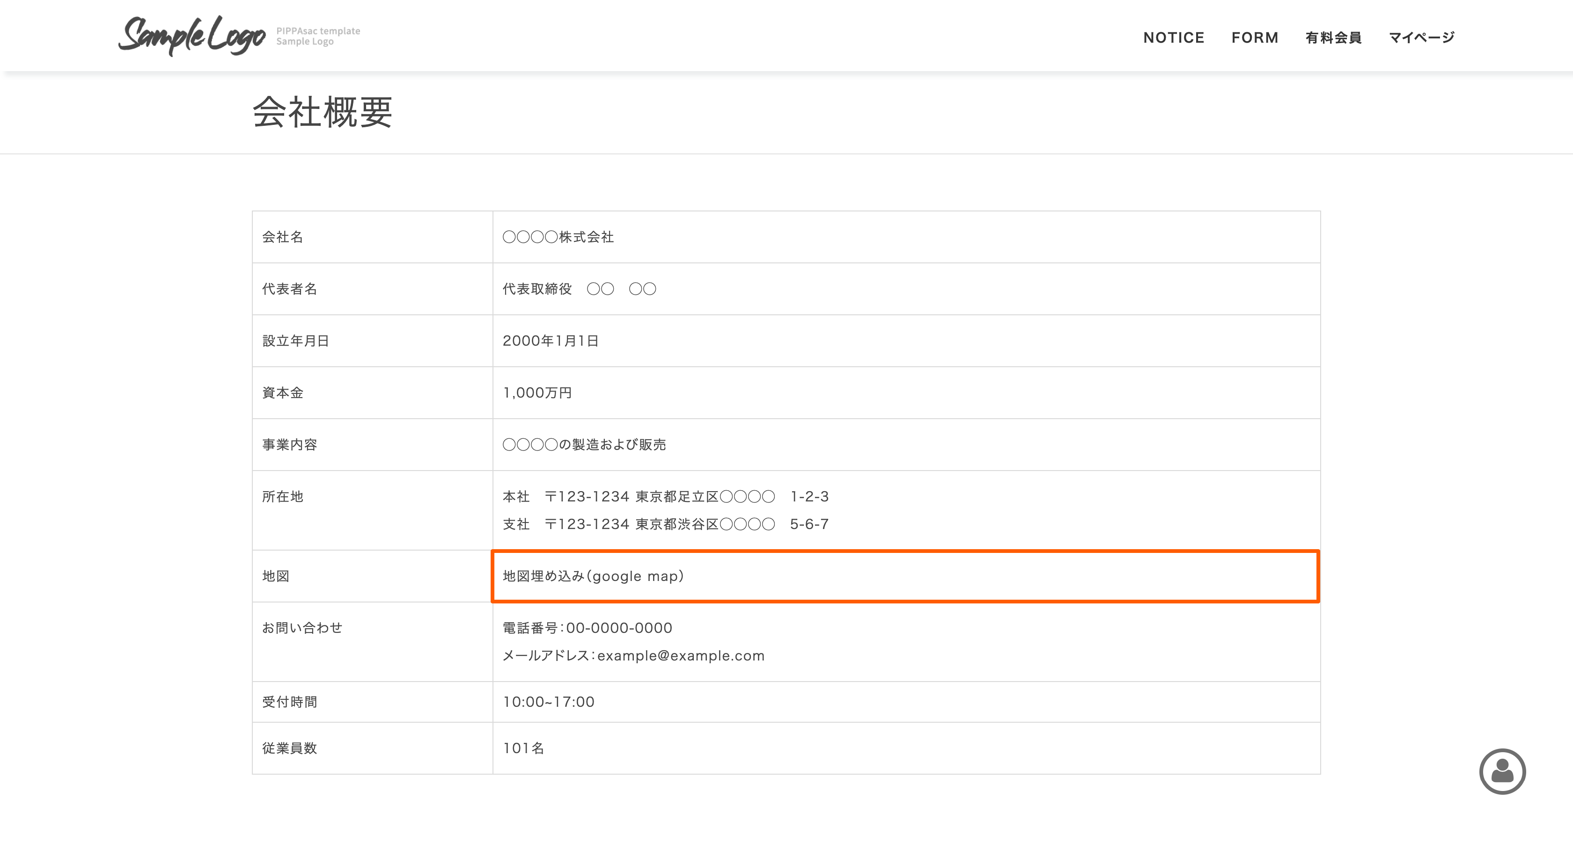This screenshot has width=1573, height=842.
Task: Click the 代表取締役 representative value
Action: [578, 289]
